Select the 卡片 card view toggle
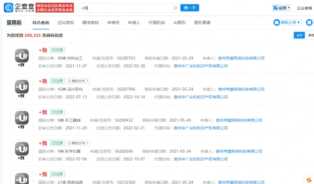The width and height of the screenshot is (314, 184). click(x=299, y=35)
